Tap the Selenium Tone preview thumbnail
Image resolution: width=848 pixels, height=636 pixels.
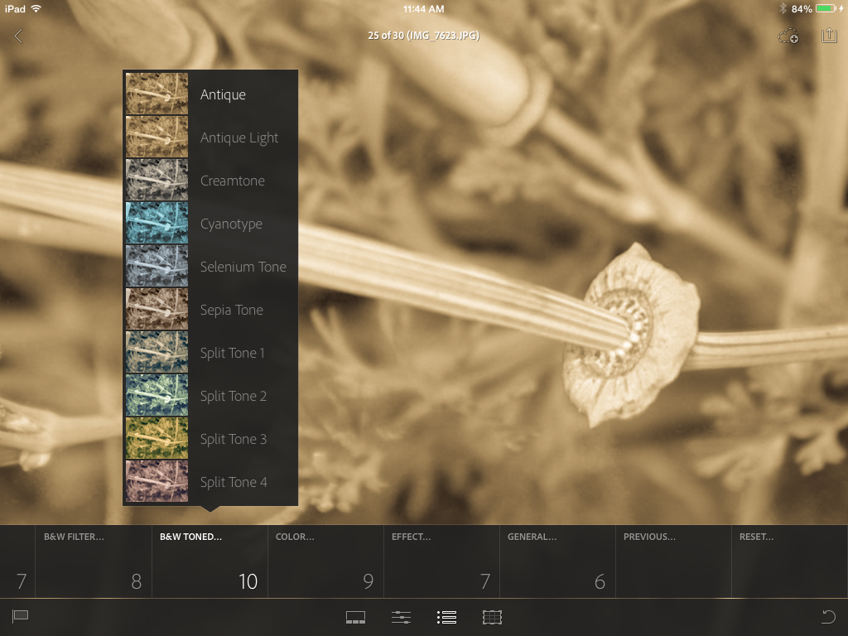click(x=157, y=266)
